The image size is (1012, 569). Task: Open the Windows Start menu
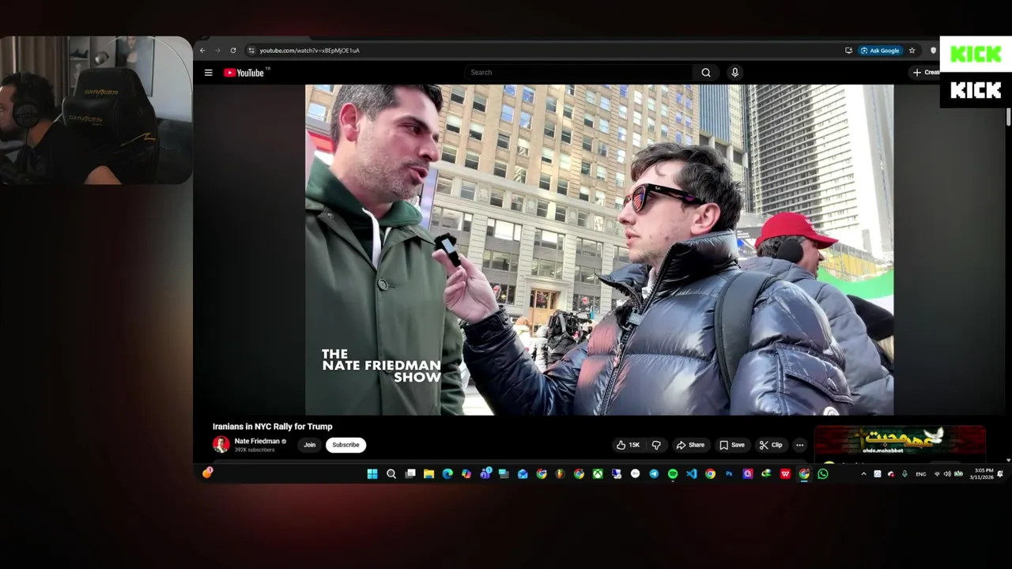pyautogui.click(x=372, y=474)
